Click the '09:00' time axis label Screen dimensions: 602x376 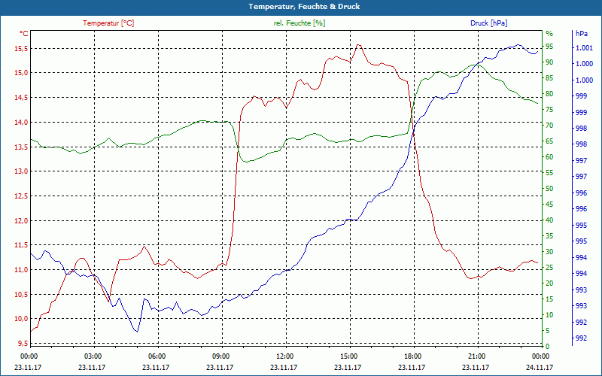(x=220, y=356)
